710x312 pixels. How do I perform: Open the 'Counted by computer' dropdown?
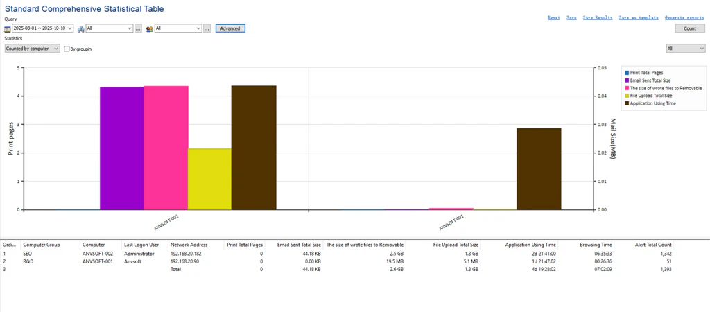click(x=32, y=49)
